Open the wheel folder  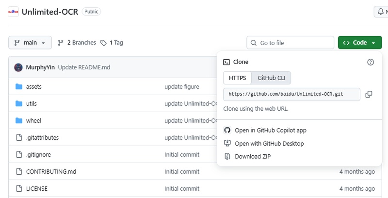pyautogui.click(x=33, y=120)
